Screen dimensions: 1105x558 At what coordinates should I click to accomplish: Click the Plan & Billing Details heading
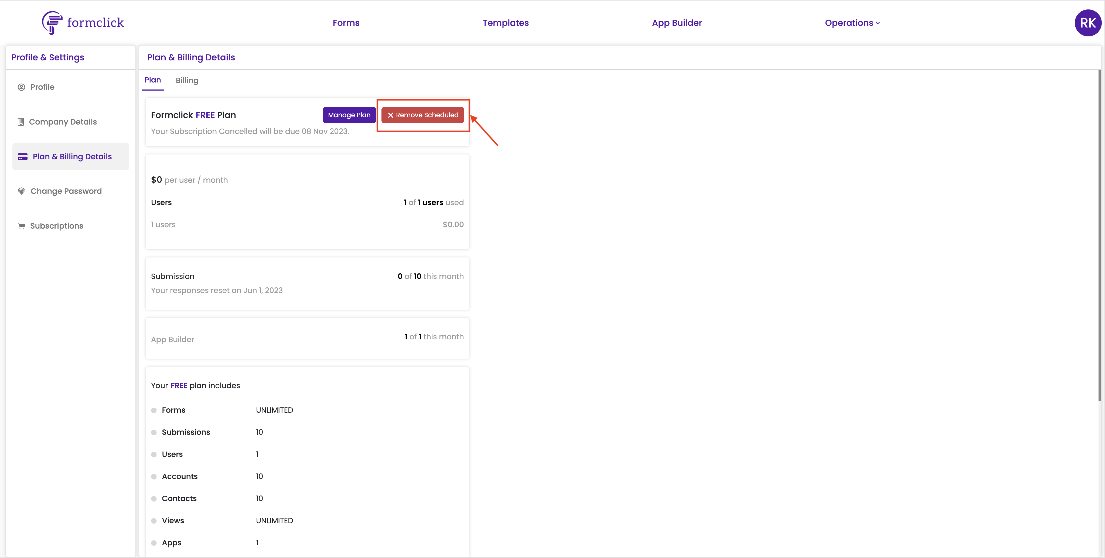point(191,57)
